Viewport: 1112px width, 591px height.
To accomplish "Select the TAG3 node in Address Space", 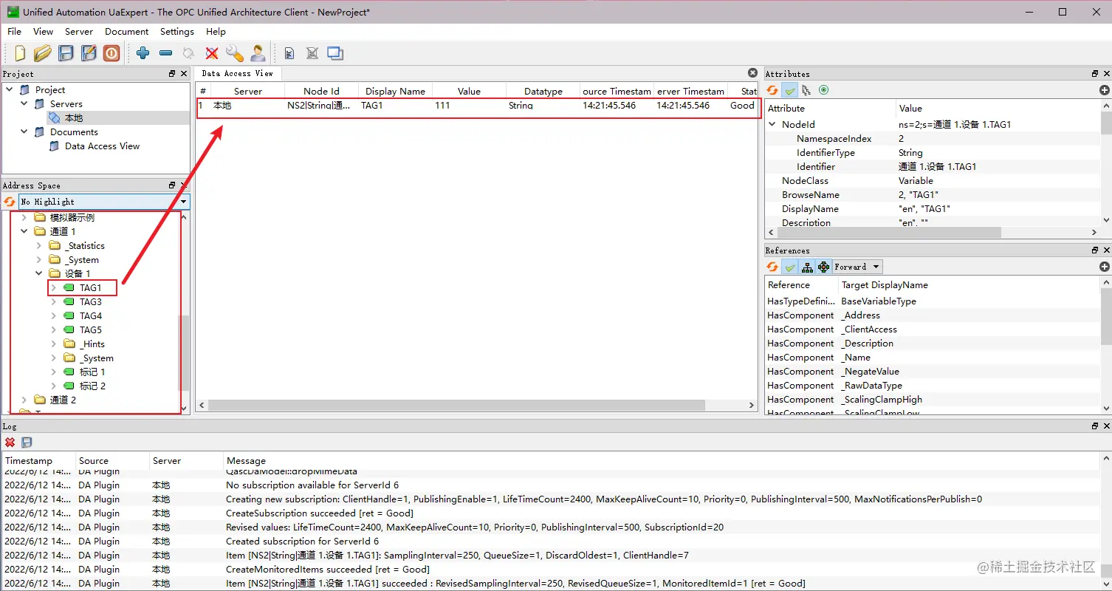I will tap(91, 302).
